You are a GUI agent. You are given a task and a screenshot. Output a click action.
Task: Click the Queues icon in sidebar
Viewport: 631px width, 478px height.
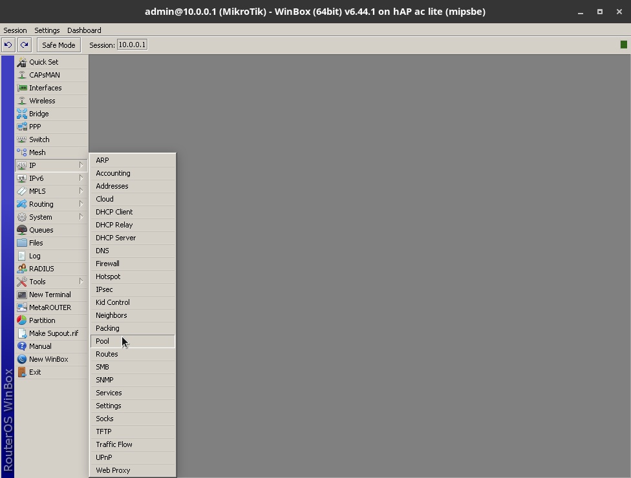(22, 230)
